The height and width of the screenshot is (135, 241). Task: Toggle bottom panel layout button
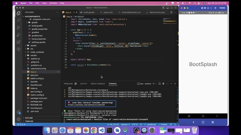point(168,7)
